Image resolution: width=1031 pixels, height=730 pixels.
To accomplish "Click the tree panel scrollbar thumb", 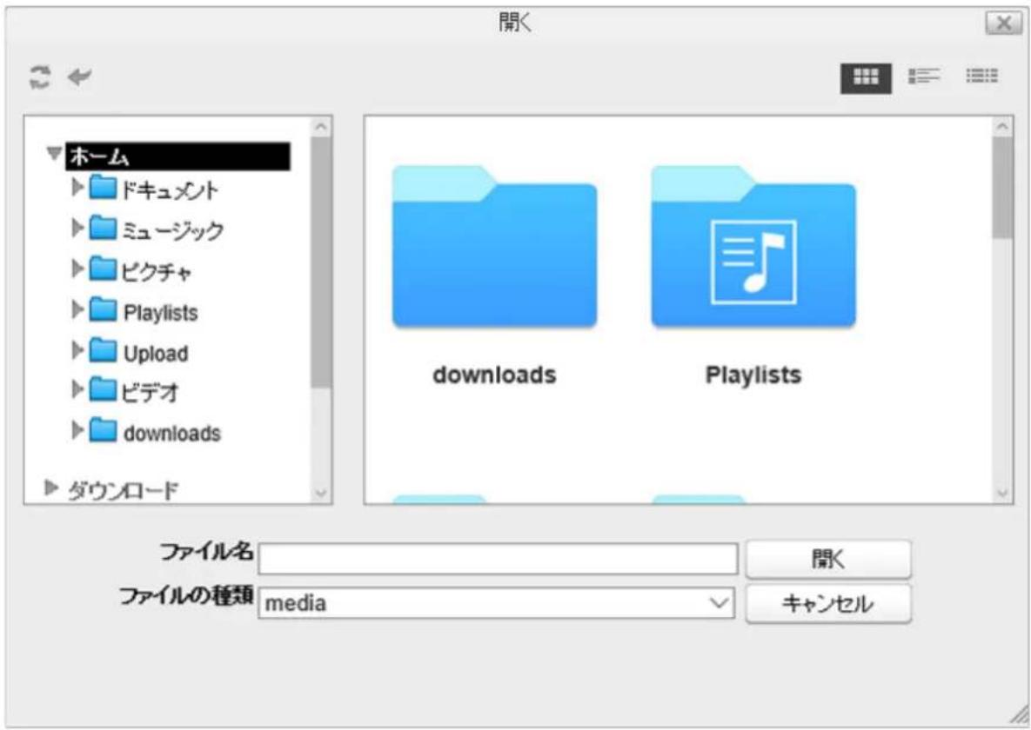I will click(x=322, y=262).
